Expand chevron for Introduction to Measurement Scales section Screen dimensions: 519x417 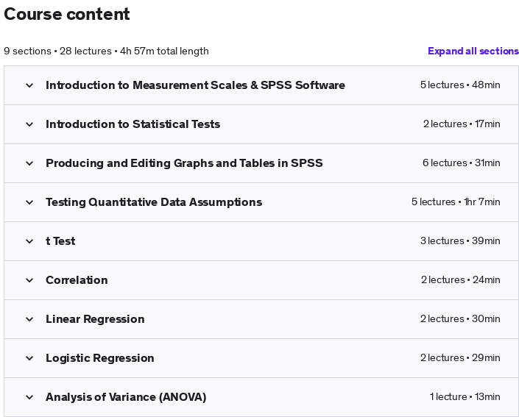pyautogui.click(x=29, y=85)
